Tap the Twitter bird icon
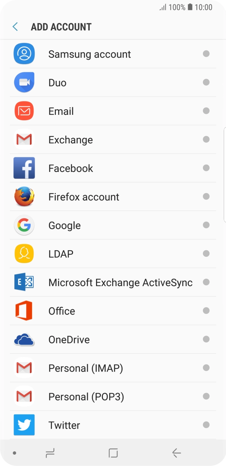This screenshot has width=226, height=466. click(24, 425)
